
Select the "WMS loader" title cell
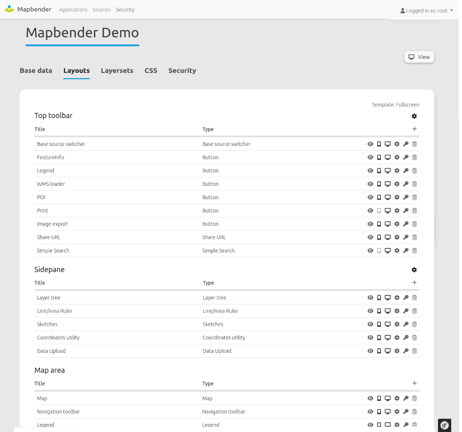tap(51, 184)
